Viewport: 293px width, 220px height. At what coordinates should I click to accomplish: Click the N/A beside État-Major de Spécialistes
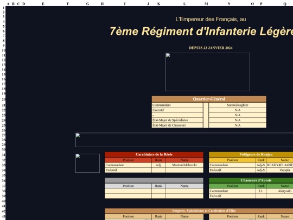click(238, 120)
